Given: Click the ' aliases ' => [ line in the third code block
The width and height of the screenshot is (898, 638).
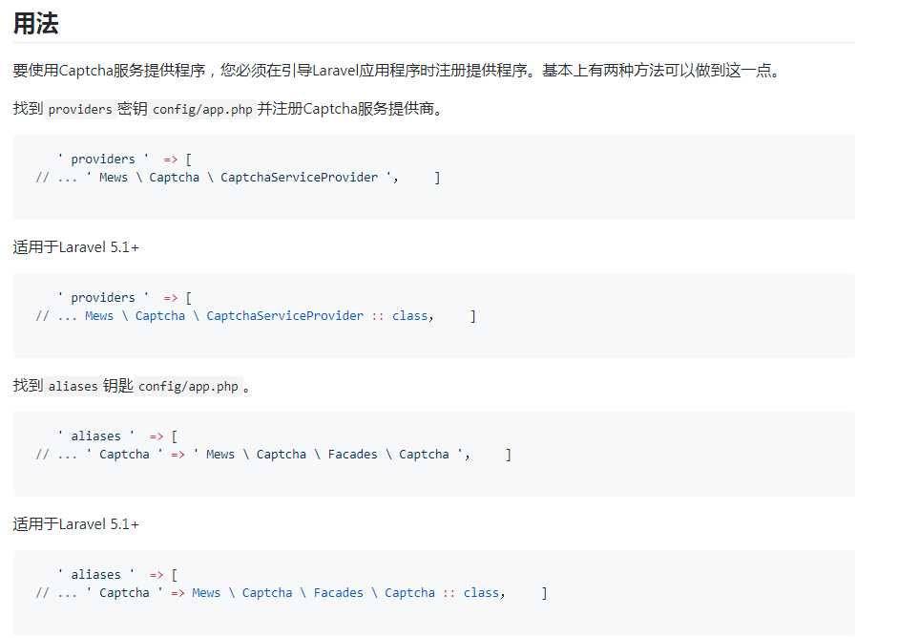Looking at the screenshot, I should pyautogui.click(x=117, y=436).
